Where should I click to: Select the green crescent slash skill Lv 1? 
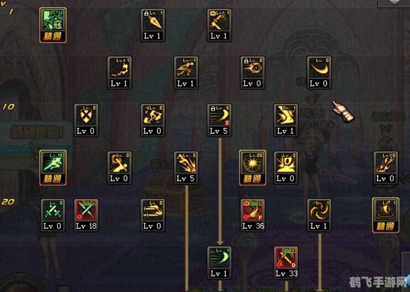pyautogui.click(x=219, y=263)
